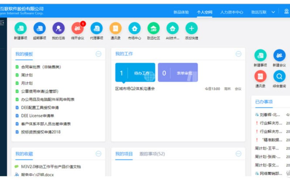Image resolution: width=290 pixels, height=181 pixels.
Task: Switch to 人力资本中心 tab
Action: tap(232, 12)
